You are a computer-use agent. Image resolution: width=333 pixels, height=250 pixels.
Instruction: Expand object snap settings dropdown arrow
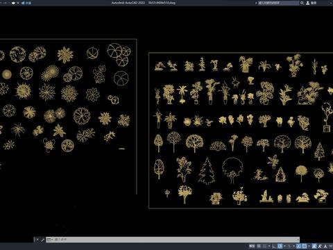[x=309, y=246]
